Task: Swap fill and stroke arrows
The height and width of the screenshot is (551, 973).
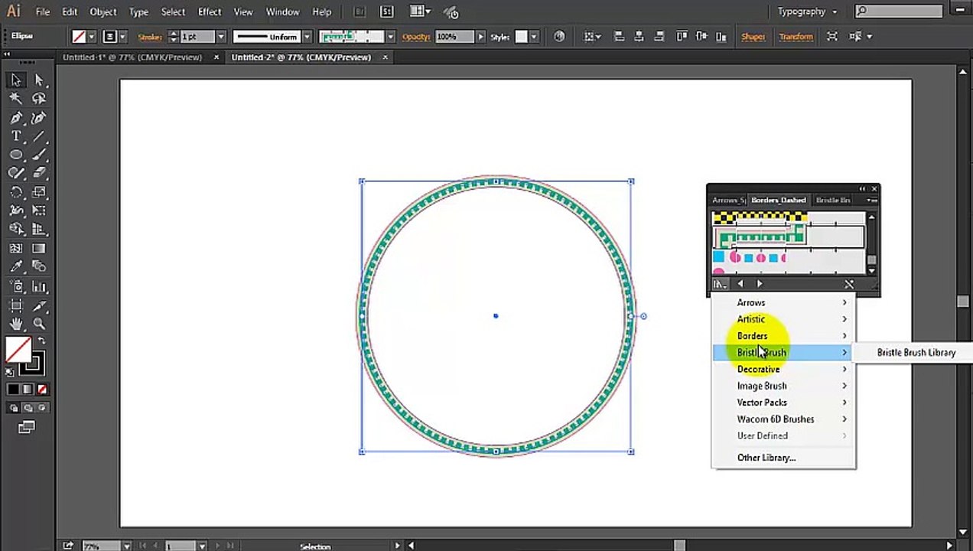Action: pos(42,341)
